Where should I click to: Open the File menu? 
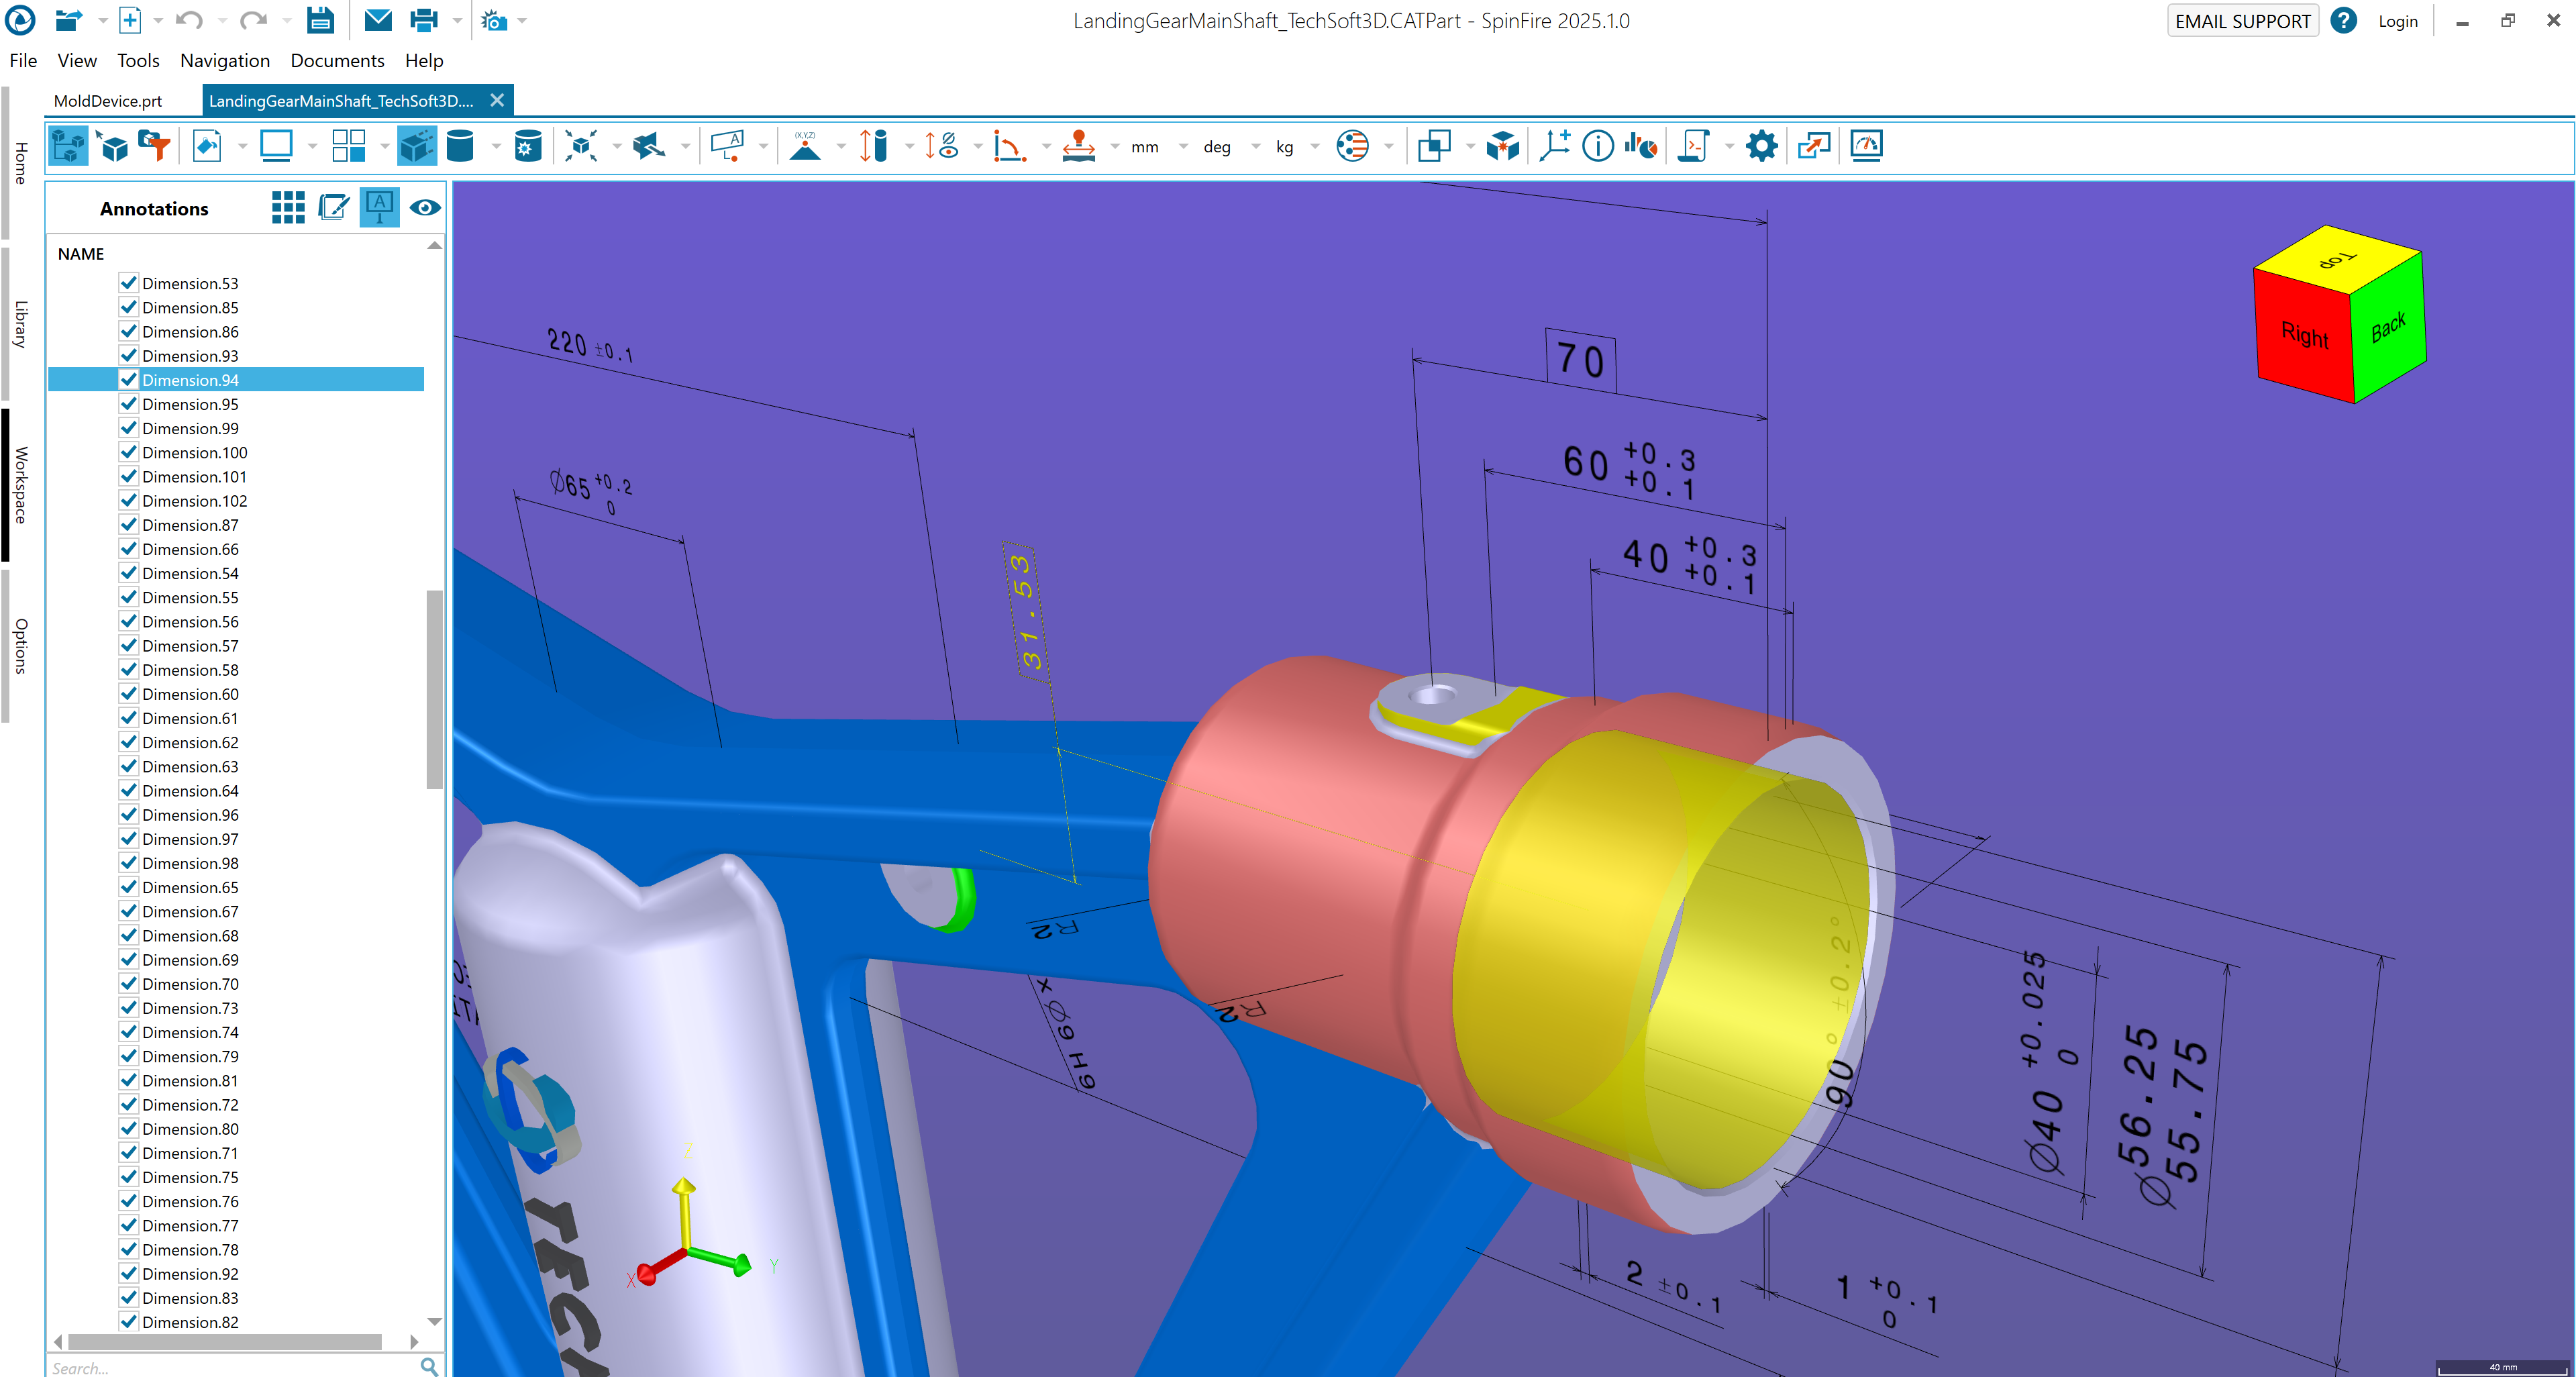(23, 61)
